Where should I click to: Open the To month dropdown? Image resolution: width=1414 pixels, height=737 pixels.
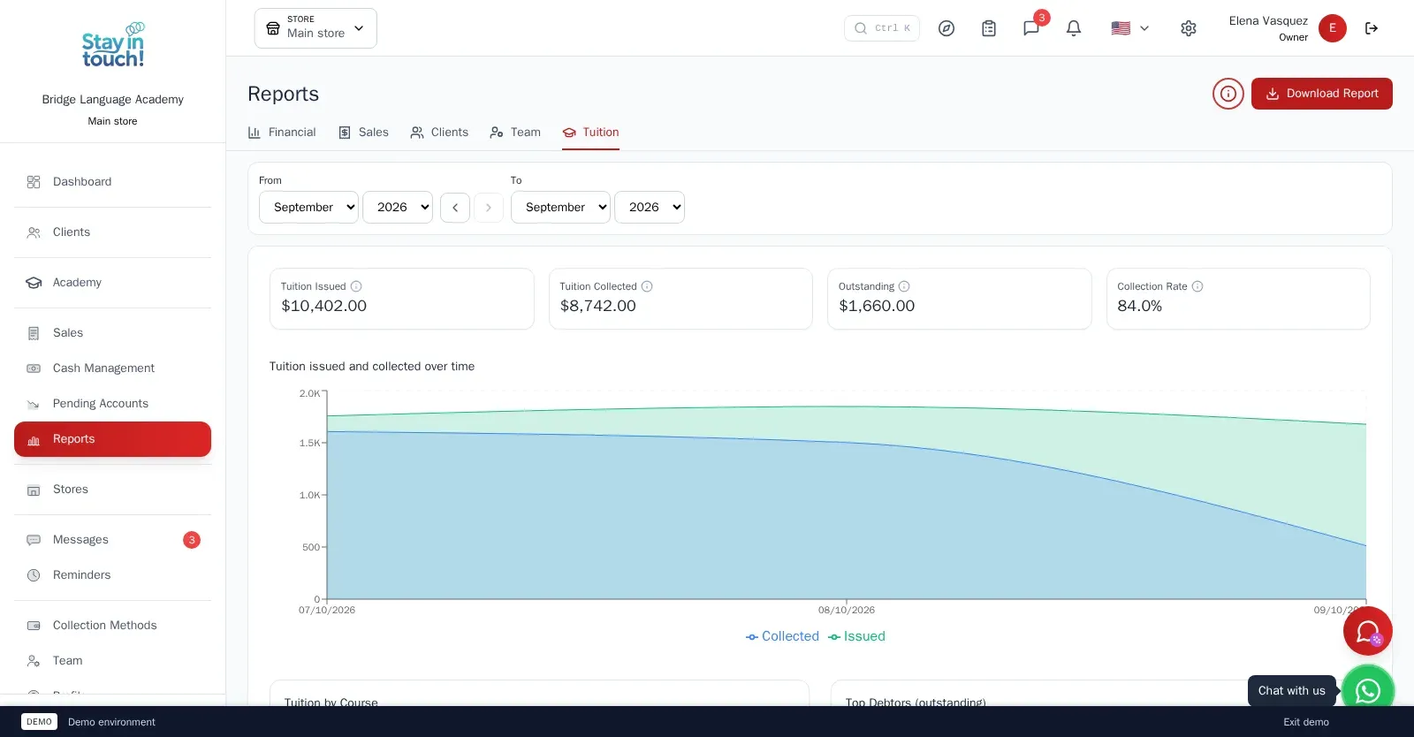[560, 208]
